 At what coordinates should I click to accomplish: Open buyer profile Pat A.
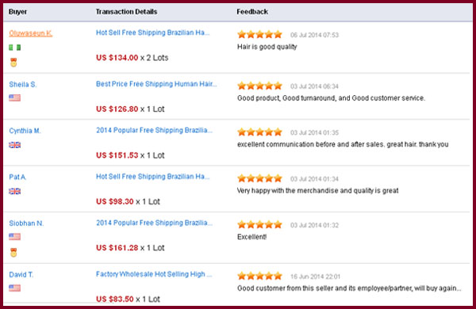tap(17, 177)
